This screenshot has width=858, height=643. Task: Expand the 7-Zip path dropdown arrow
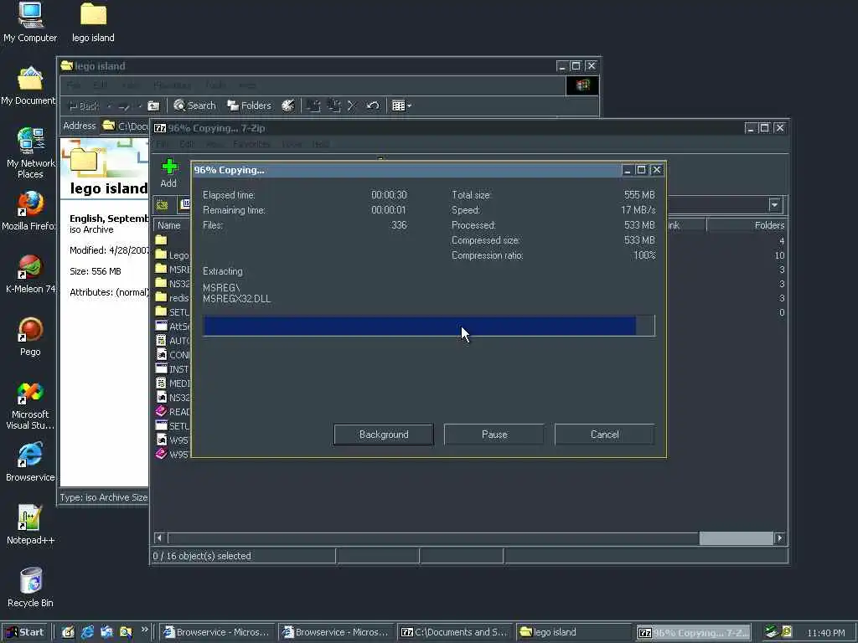tap(775, 205)
